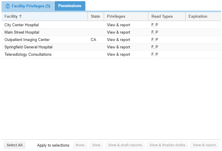222x151 pixels.
Task: Click the Select All button
Action: (15, 145)
